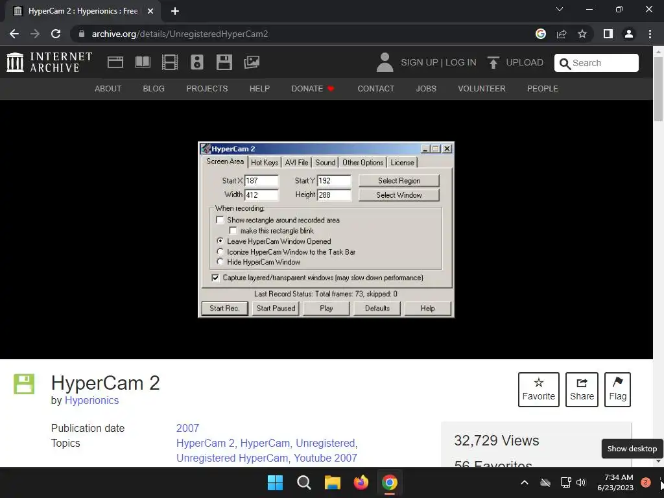
Task: Click the archive Search input box
Action: [x=597, y=63]
